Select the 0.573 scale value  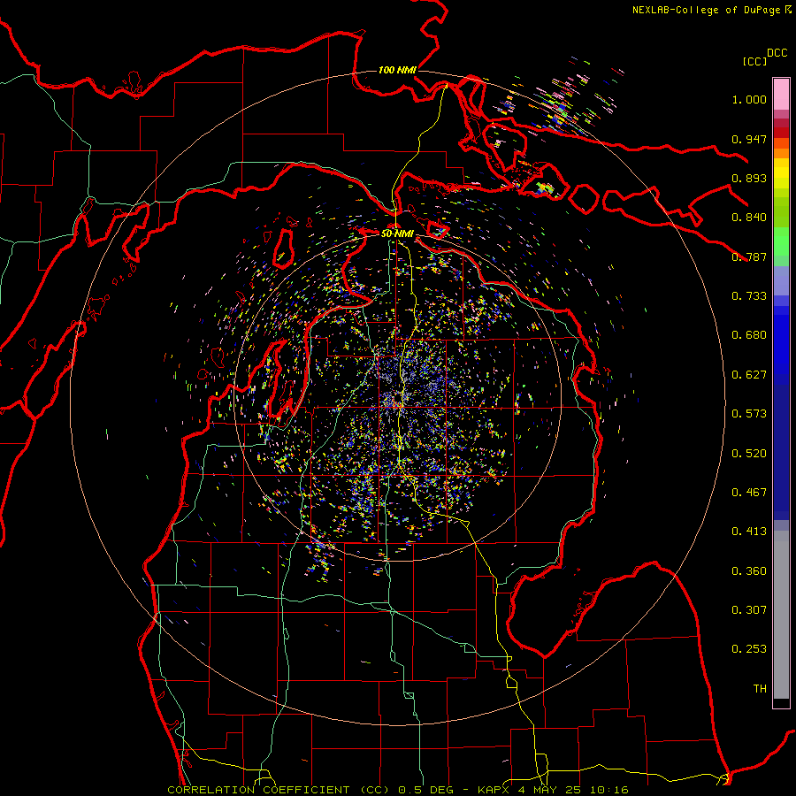pyautogui.click(x=749, y=414)
